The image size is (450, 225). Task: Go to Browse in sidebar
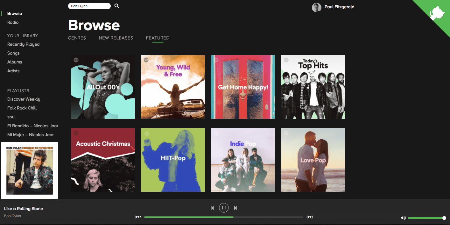pyautogui.click(x=15, y=13)
